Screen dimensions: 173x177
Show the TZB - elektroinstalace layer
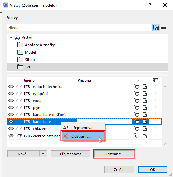coord(11,136)
